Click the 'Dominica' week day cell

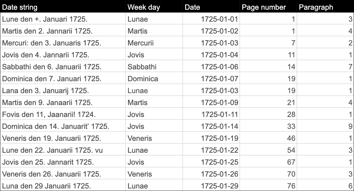pyautogui.click(x=154, y=79)
